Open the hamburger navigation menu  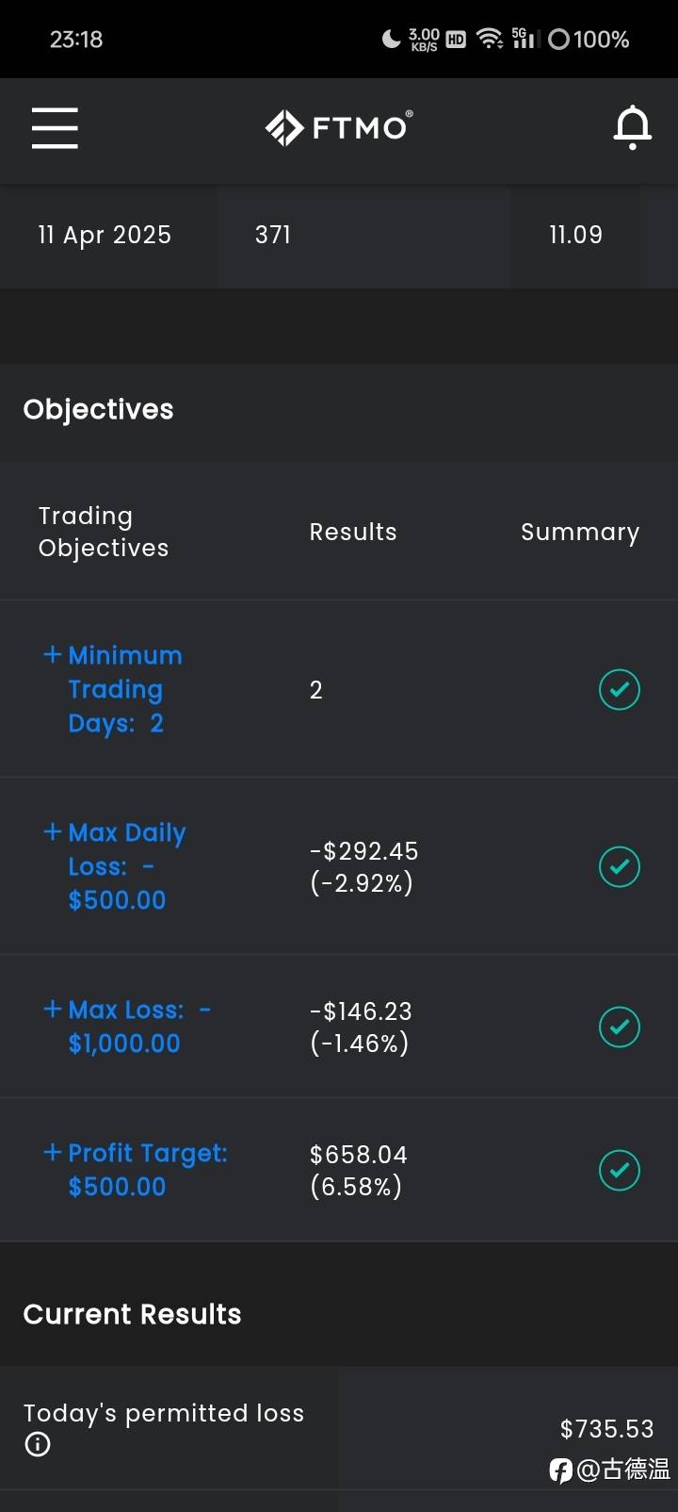pyautogui.click(x=55, y=127)
